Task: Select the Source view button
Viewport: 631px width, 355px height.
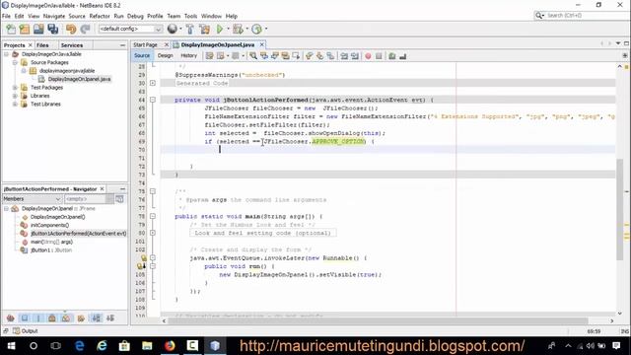Action: 142,55
